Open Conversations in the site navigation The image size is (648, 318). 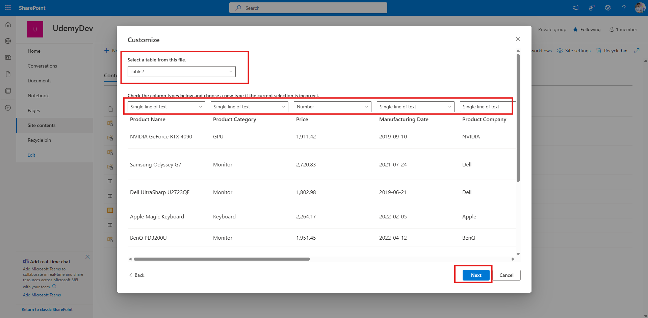coord(42,66)
